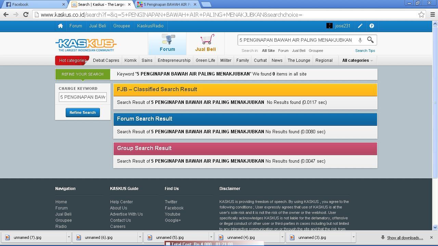Select the Forum icon tab

167,43
